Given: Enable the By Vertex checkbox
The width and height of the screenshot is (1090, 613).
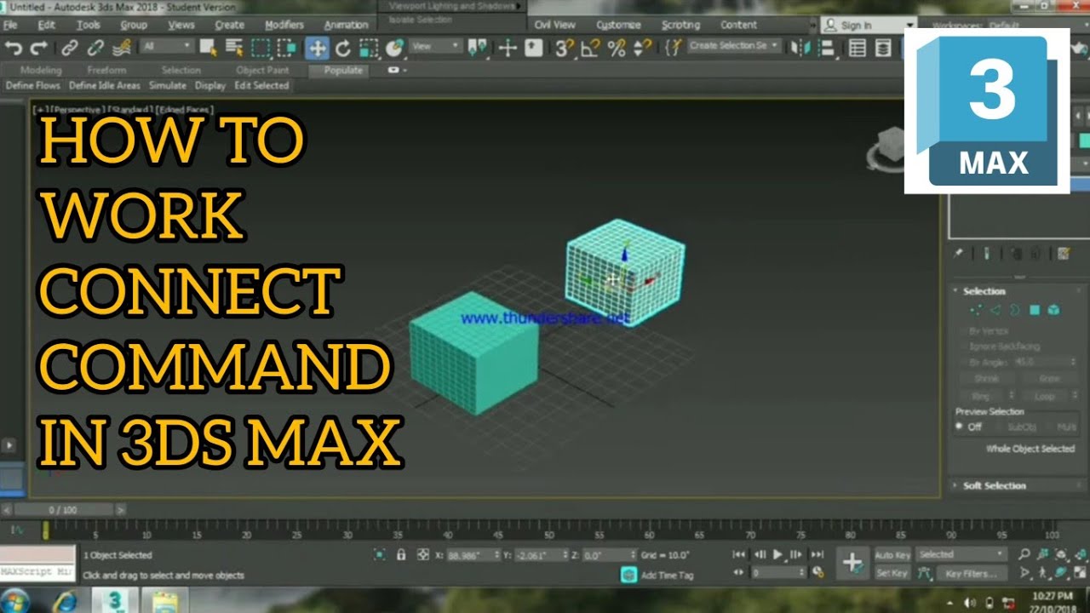Looking at the screenshot, I should (963, 330).
